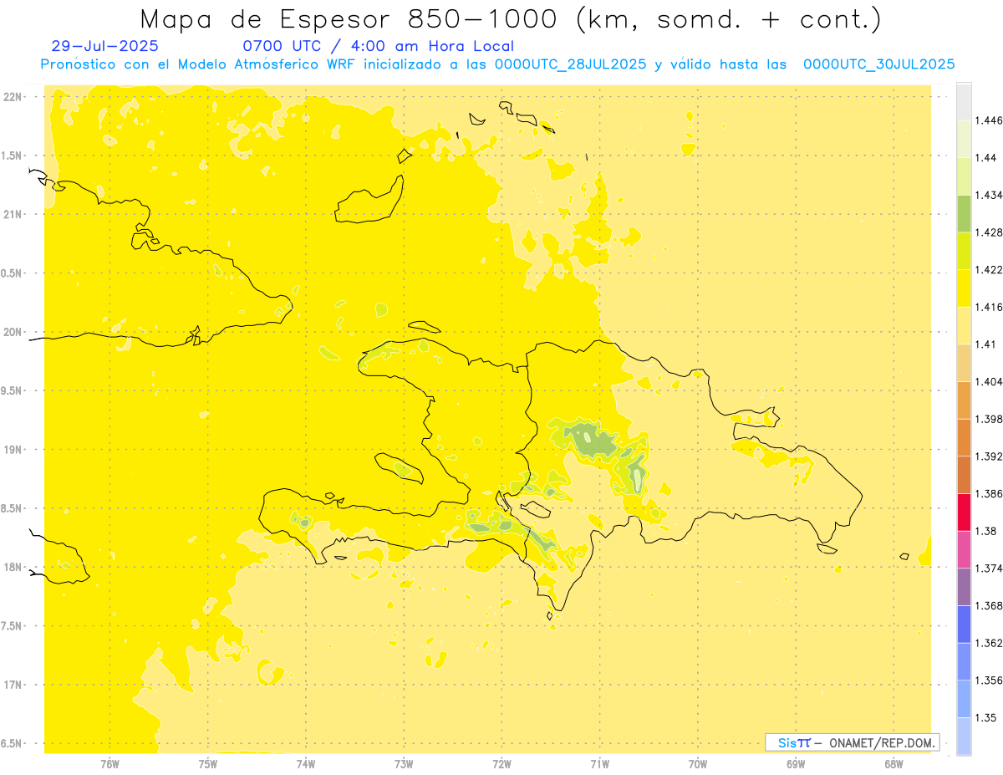Click the longitude axis label '73W'
This screenshot has height=775, width=1003.
click(x=404, y=763)
